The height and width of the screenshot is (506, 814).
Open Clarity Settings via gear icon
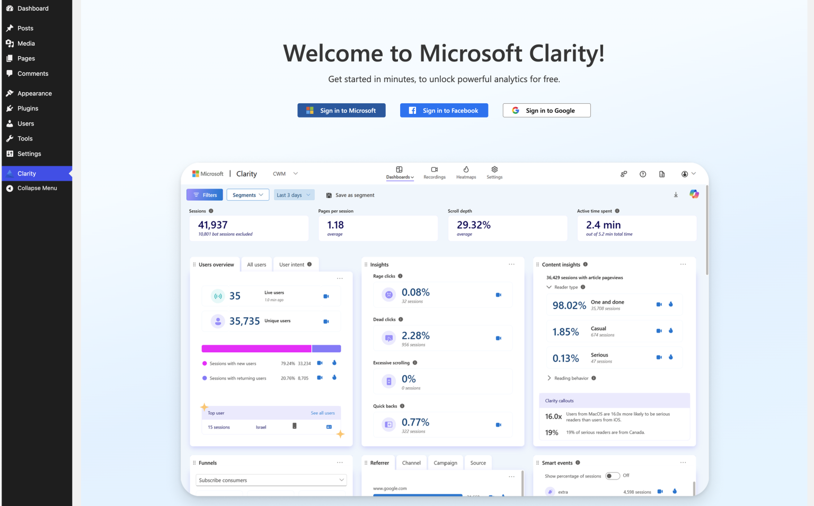tap(494, 173)
